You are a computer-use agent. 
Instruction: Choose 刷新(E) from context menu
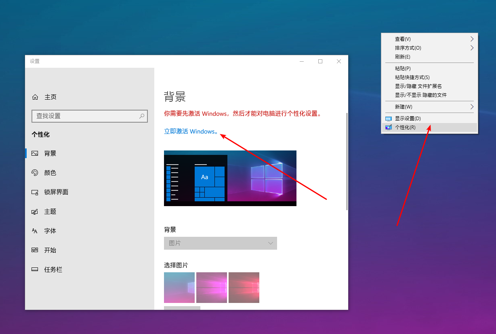[430, 57]
